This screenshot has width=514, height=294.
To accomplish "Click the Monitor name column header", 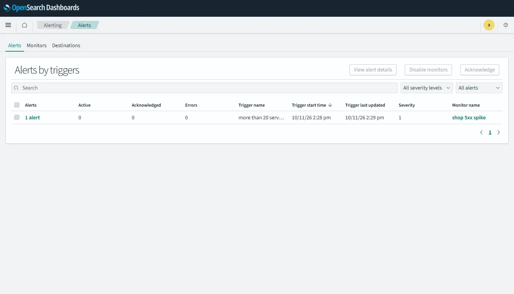I will coord(466,105).
